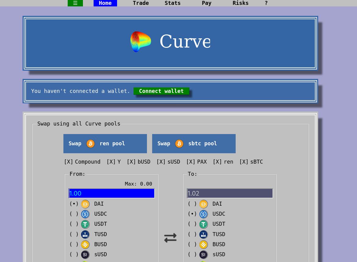Open the ? help menu item
The height and width of the screenshot is (262, 357).
click(266, 3)
